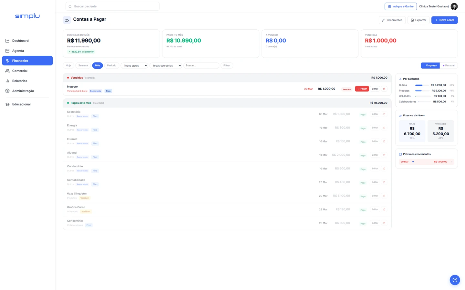The height and width of the screenshot is (290, 465).
Task: Select the Empresa accounts toggle
Action: pos(430,65)
